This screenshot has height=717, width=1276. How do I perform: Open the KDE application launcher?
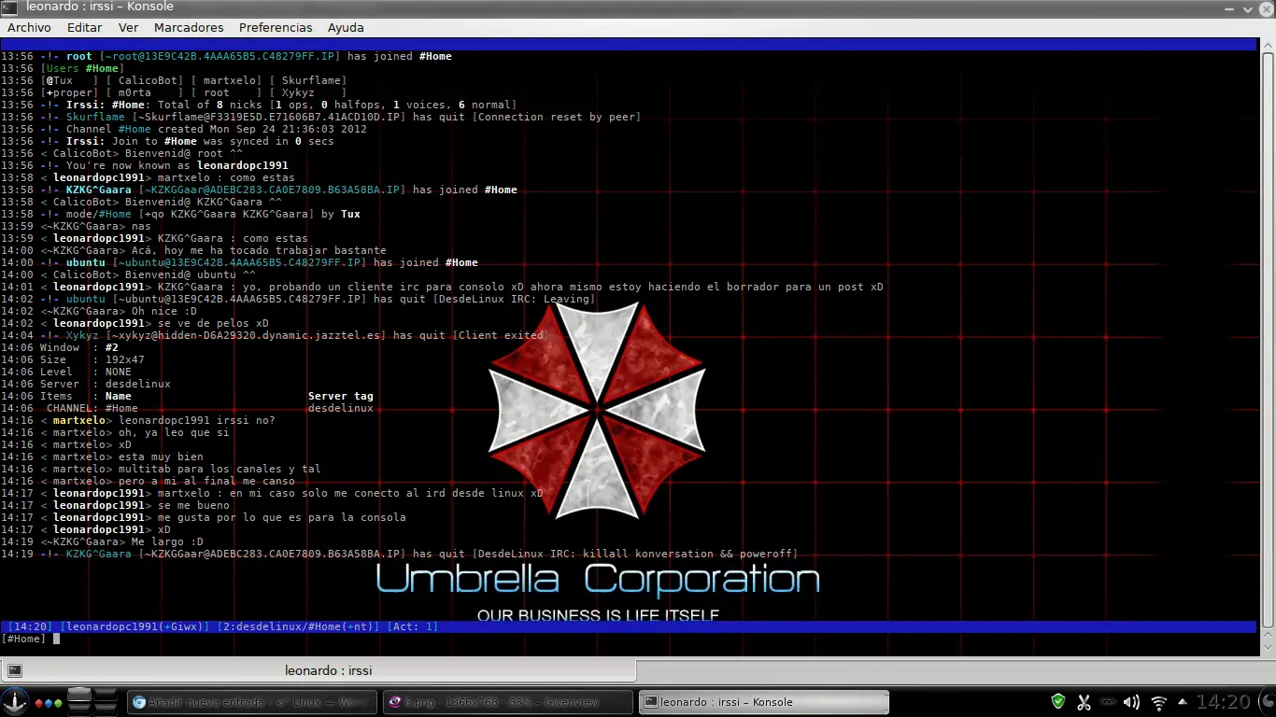pos(15,701)
